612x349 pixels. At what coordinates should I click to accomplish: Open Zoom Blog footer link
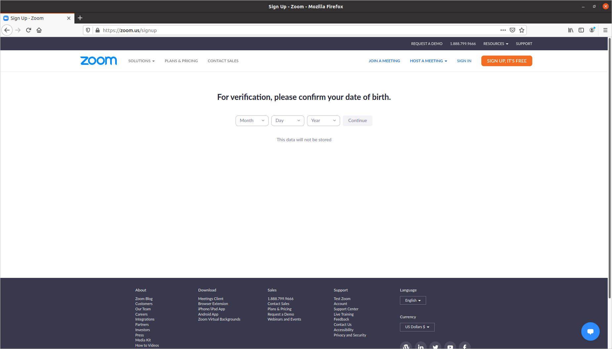coord(144,299)
